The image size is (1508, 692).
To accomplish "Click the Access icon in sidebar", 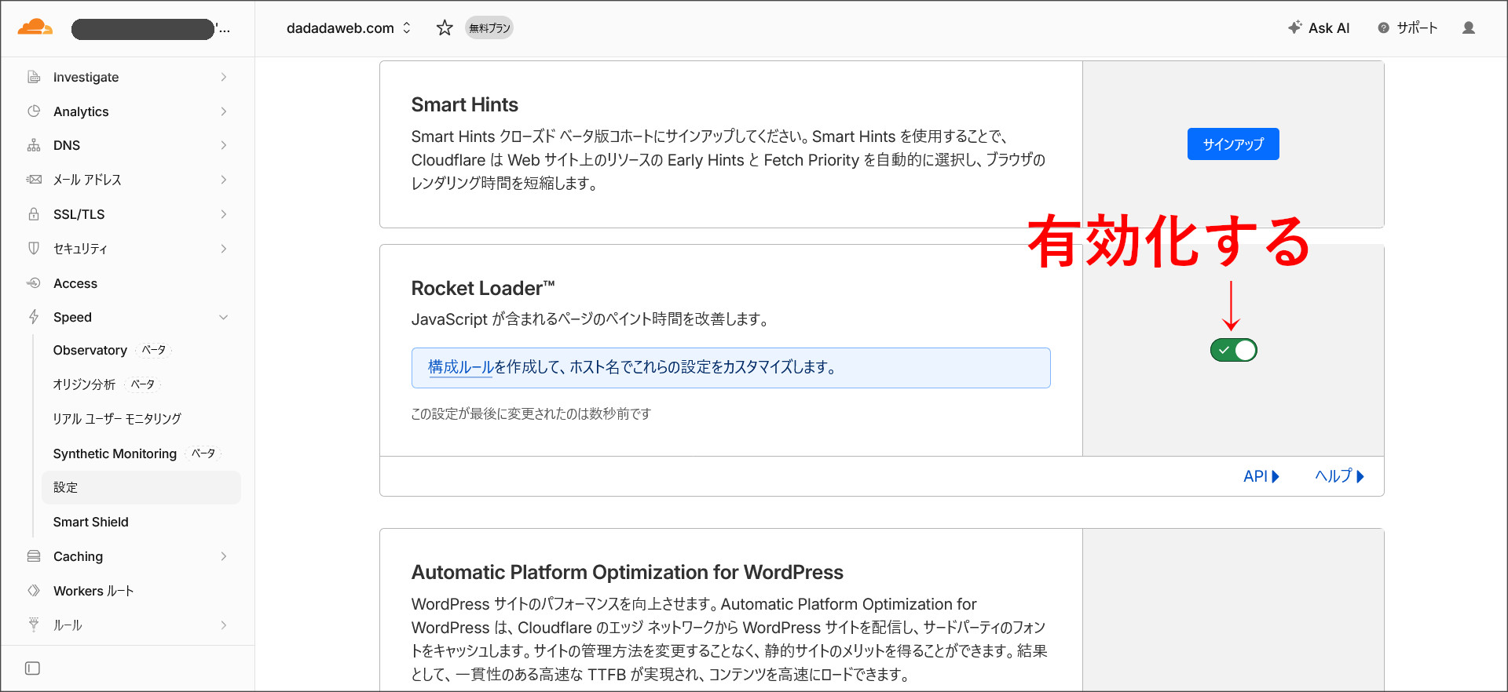I will pos(34,283).
